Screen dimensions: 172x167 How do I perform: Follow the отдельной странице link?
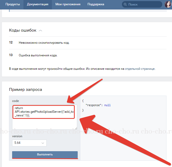(140, 69)
